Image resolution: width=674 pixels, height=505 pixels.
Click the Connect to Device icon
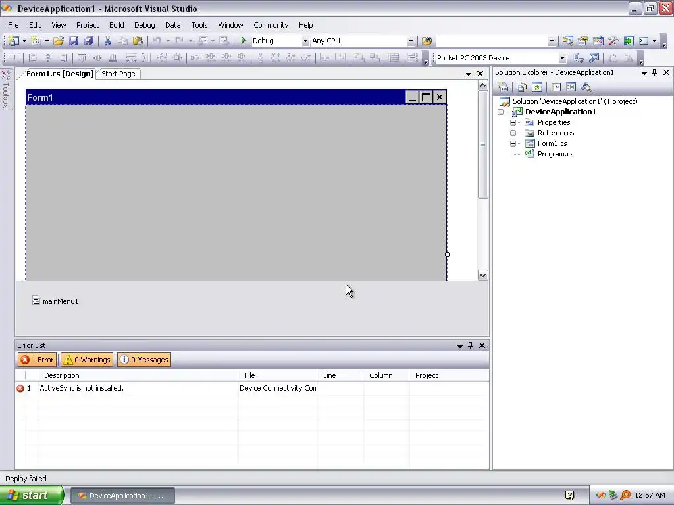click(579, 58)
